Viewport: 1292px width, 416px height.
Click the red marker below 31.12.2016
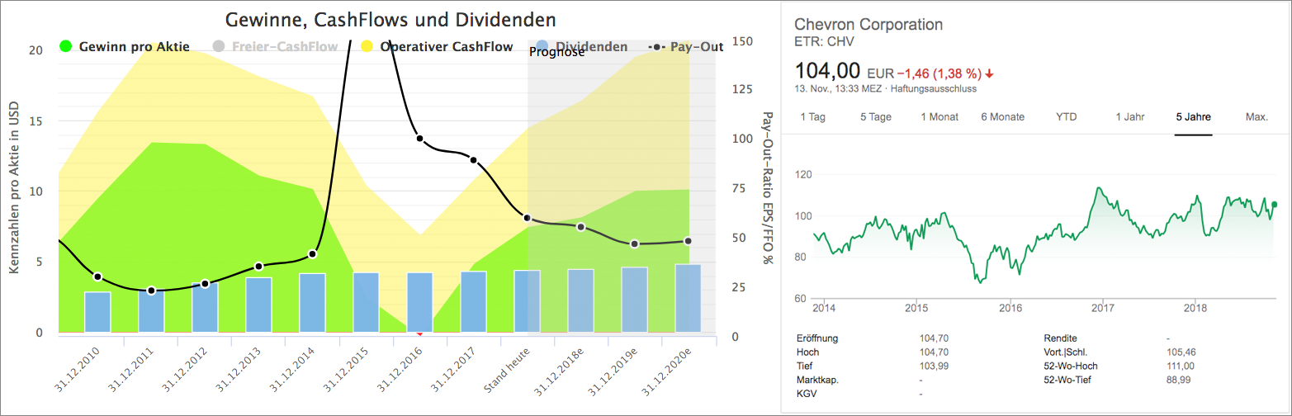coord(419,333)
